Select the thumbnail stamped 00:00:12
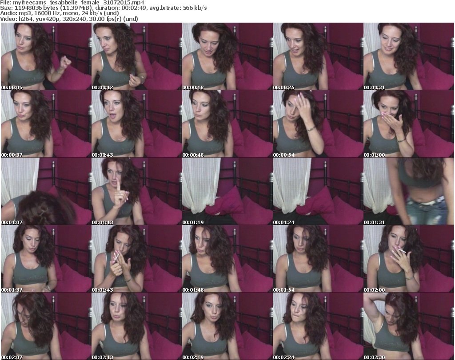 tap(137, 56)
